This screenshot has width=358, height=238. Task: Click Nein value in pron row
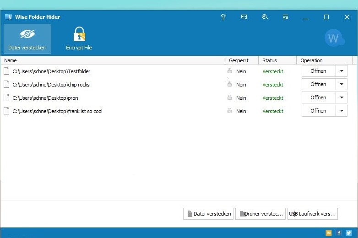pos(241,98)
